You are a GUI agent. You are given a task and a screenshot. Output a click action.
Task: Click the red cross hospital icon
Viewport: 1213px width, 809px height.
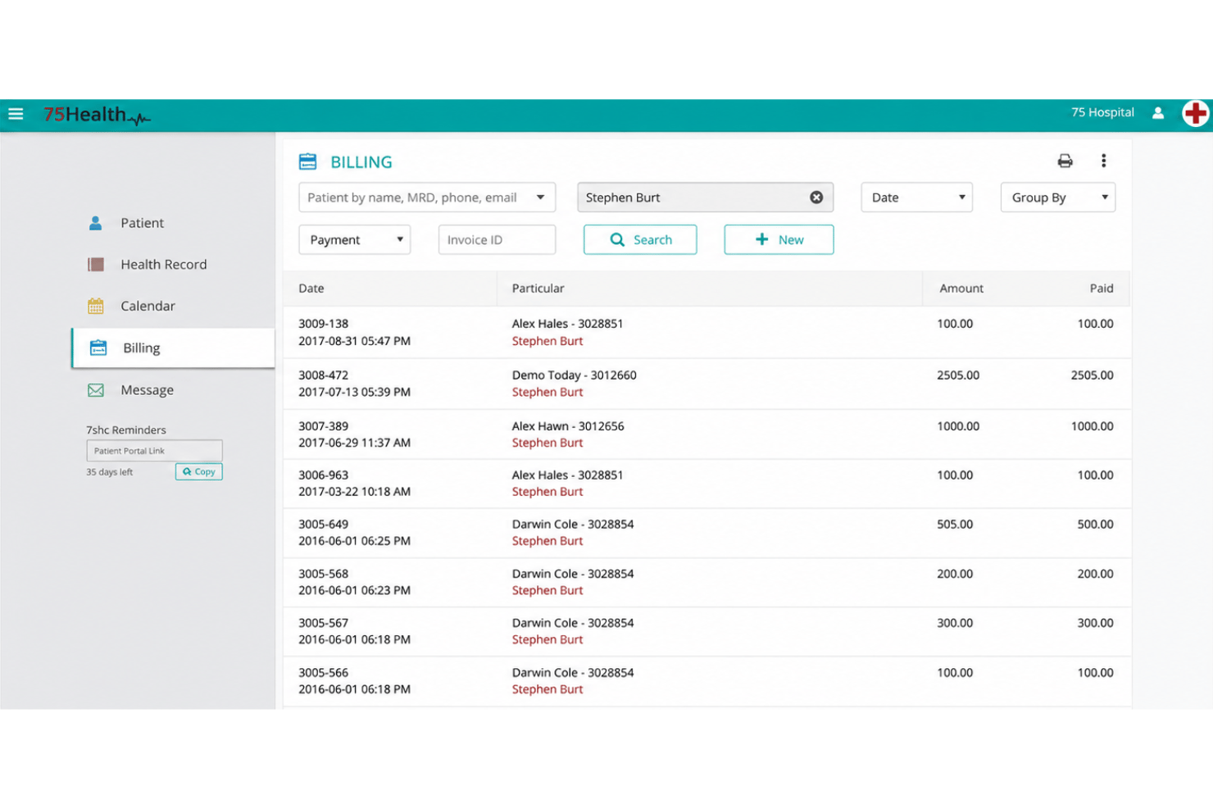point(1195,113)
